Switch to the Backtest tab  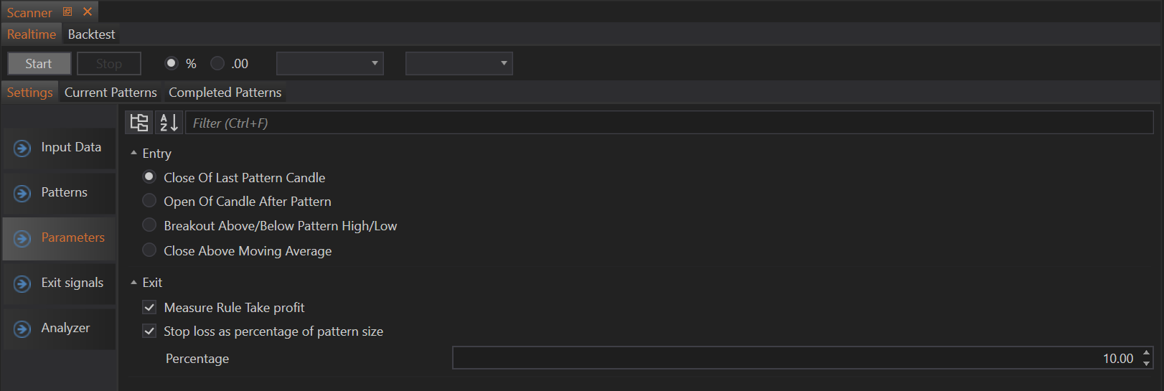click(x=91, y=34)
